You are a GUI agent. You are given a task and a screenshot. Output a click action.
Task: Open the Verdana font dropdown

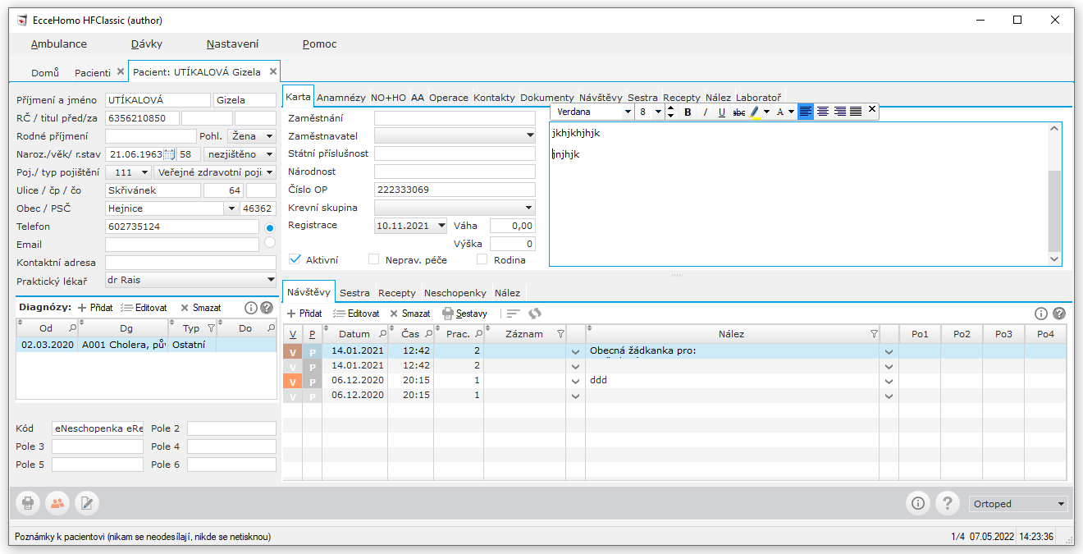(x=628, y=112)
